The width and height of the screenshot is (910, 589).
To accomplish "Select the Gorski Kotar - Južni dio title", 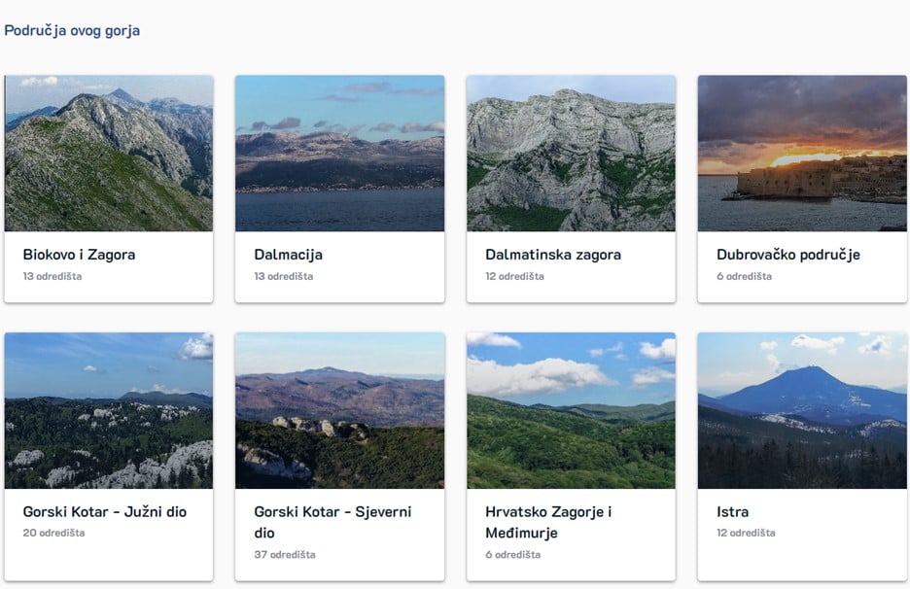I will point(104,511).
